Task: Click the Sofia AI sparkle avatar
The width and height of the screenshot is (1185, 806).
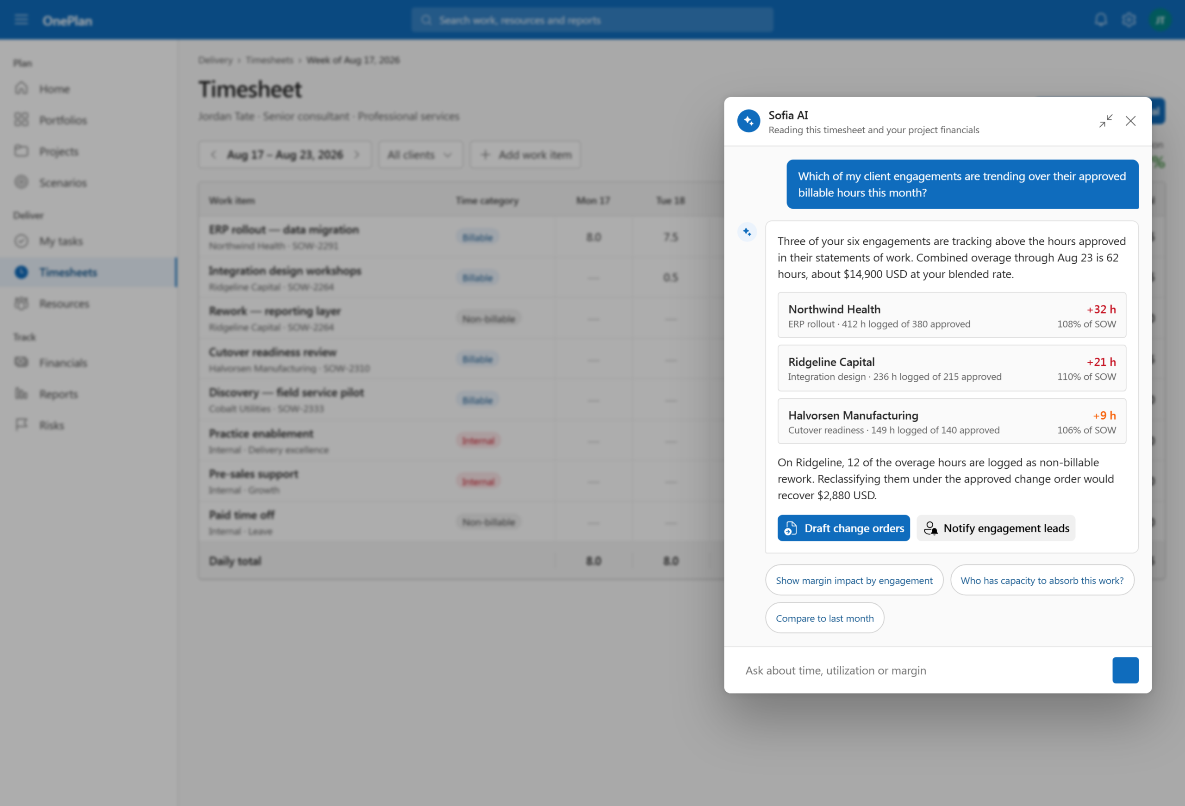Action: point(748,121)
